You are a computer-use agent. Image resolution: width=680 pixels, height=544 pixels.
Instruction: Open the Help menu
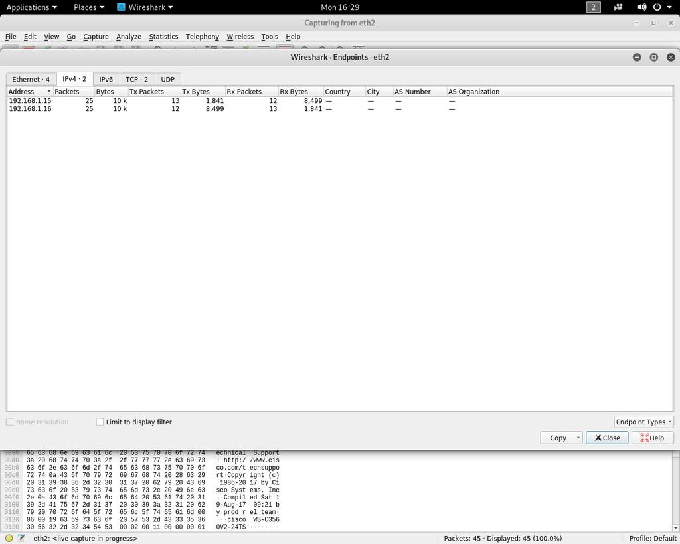click(x=293, y=37)
